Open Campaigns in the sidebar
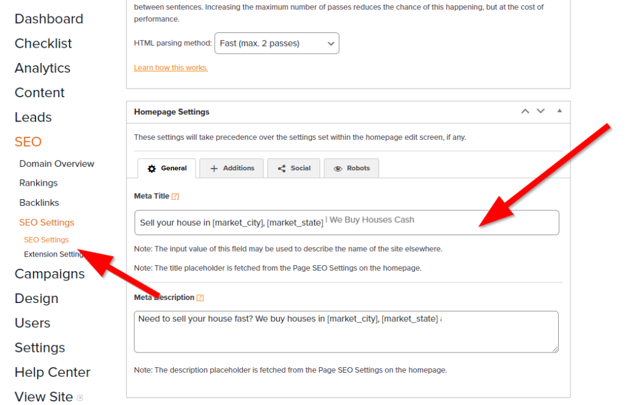The height and width of the screenshot is (405, 626). click(x=50, y=274)
